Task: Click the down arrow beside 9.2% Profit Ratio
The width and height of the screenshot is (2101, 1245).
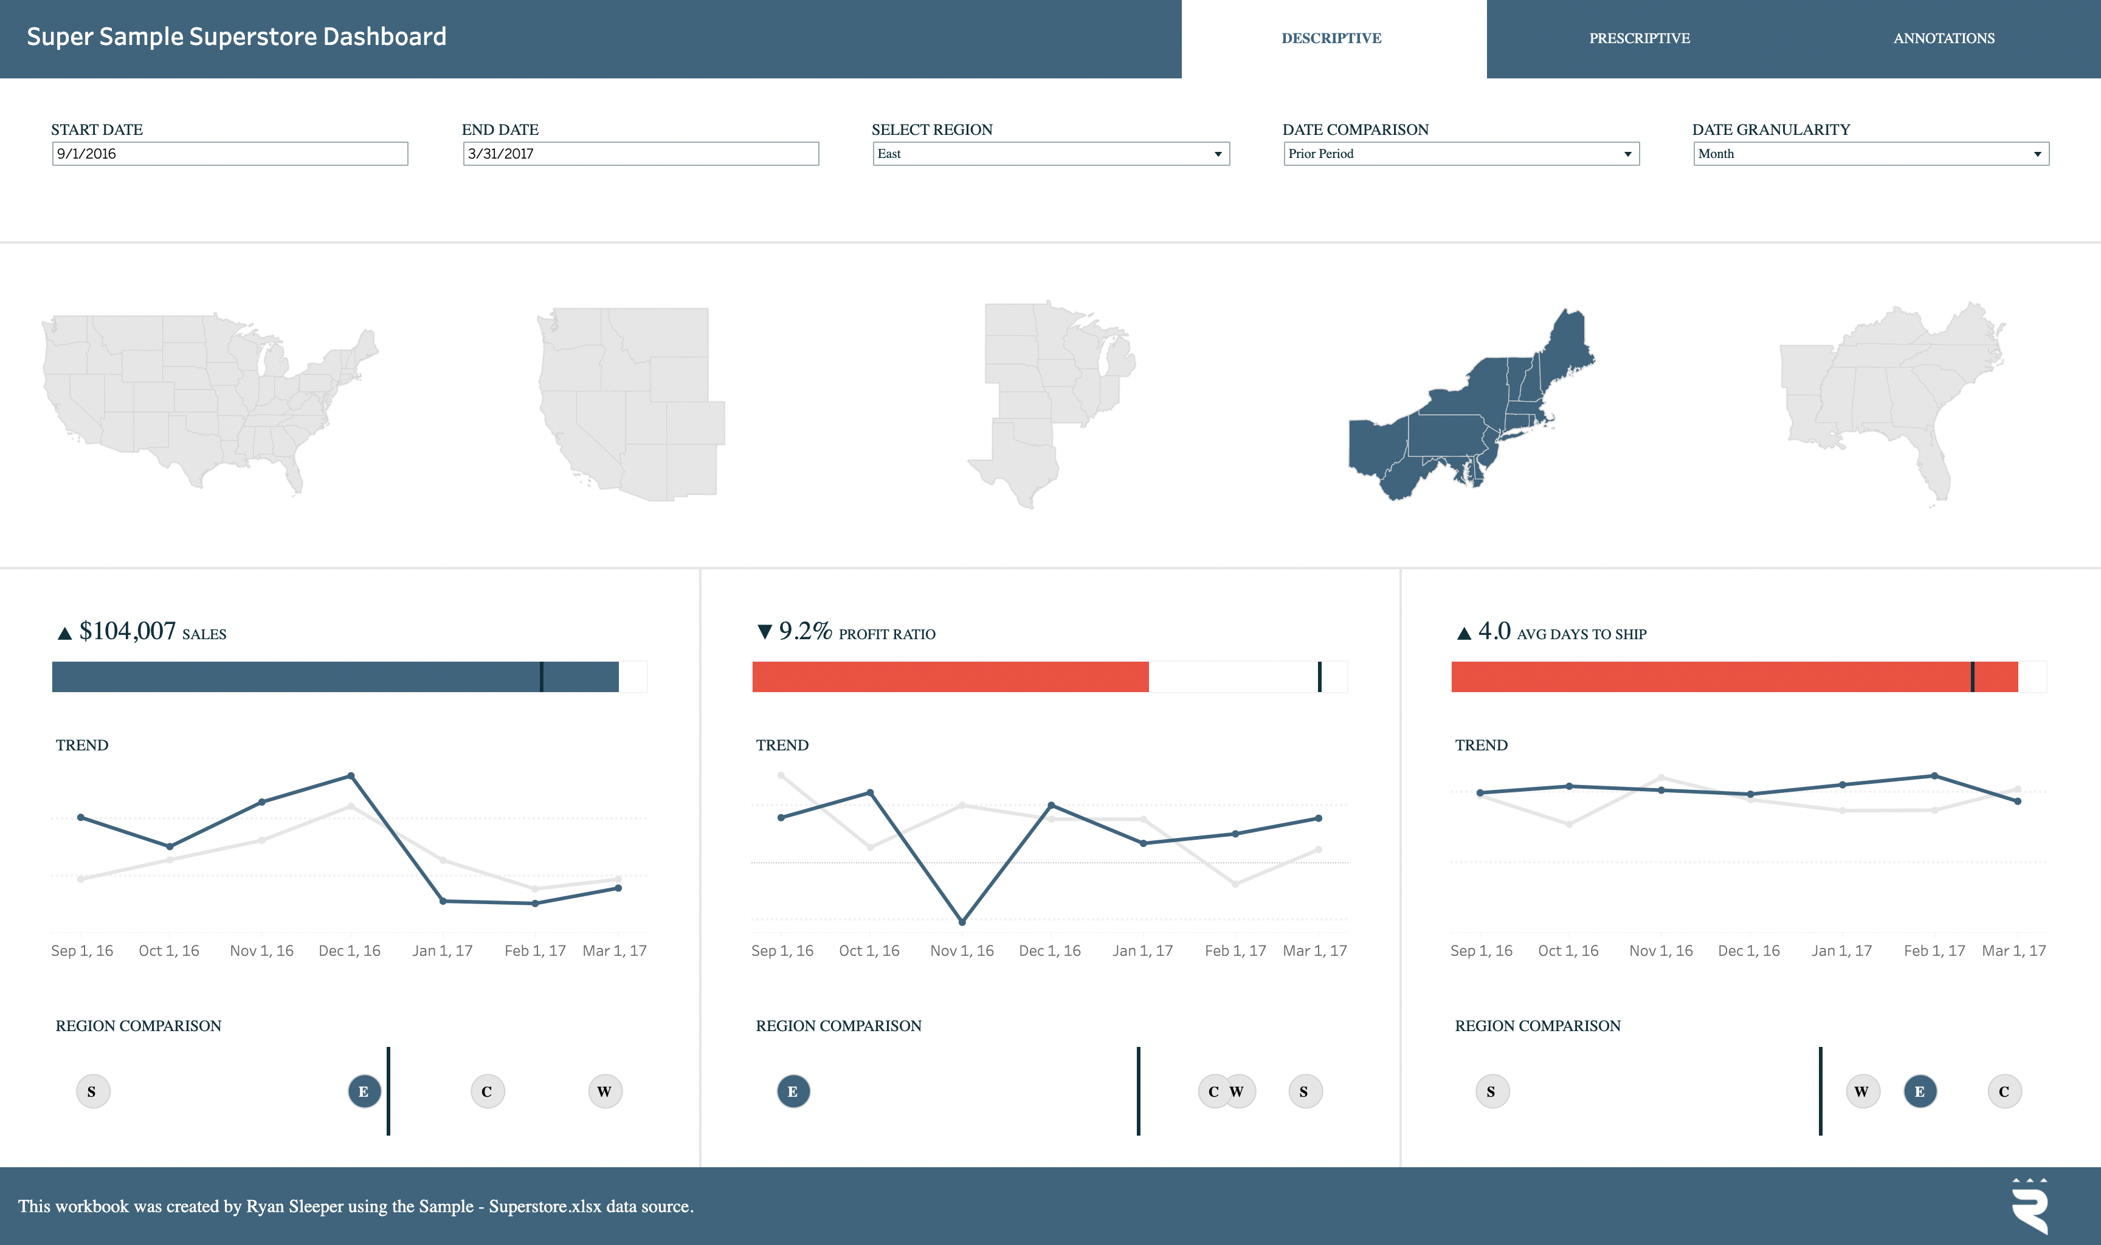Action: click(x=764, y=632)
